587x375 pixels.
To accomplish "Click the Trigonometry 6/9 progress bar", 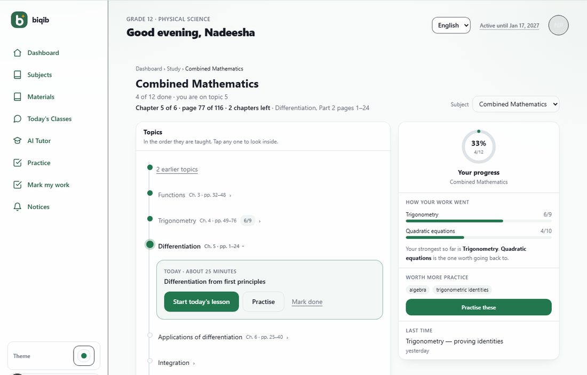I will pos(479,221).
